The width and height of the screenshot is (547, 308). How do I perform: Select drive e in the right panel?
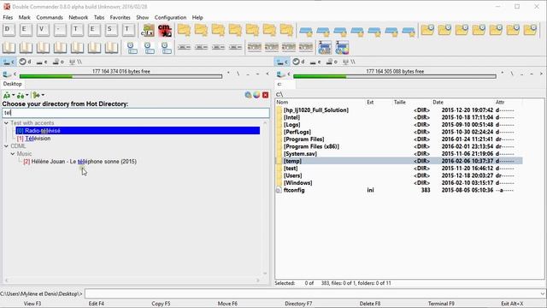315,62
